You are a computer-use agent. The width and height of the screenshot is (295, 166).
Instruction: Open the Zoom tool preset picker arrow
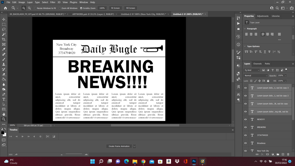coord(17,8)
